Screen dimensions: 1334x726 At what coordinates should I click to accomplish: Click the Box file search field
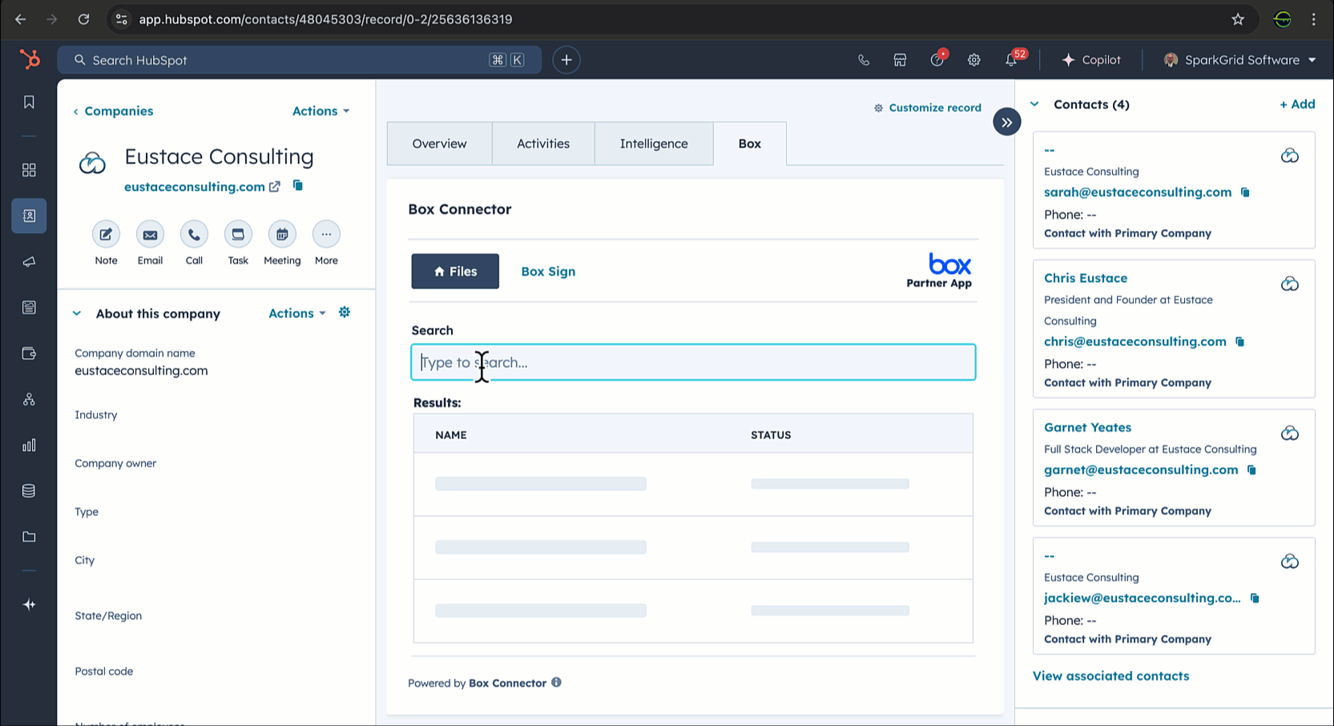tap(693, 362)
